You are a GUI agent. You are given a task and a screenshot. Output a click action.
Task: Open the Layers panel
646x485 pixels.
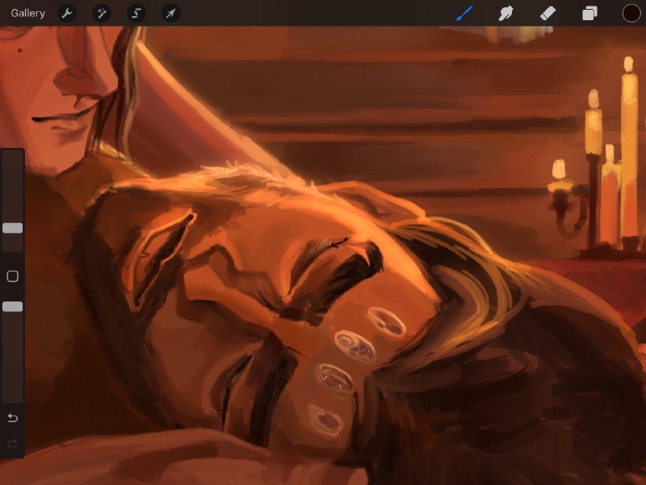(589, 13)
